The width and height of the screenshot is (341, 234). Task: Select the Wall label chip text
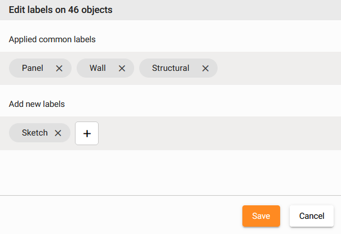(x=98, y=68)
